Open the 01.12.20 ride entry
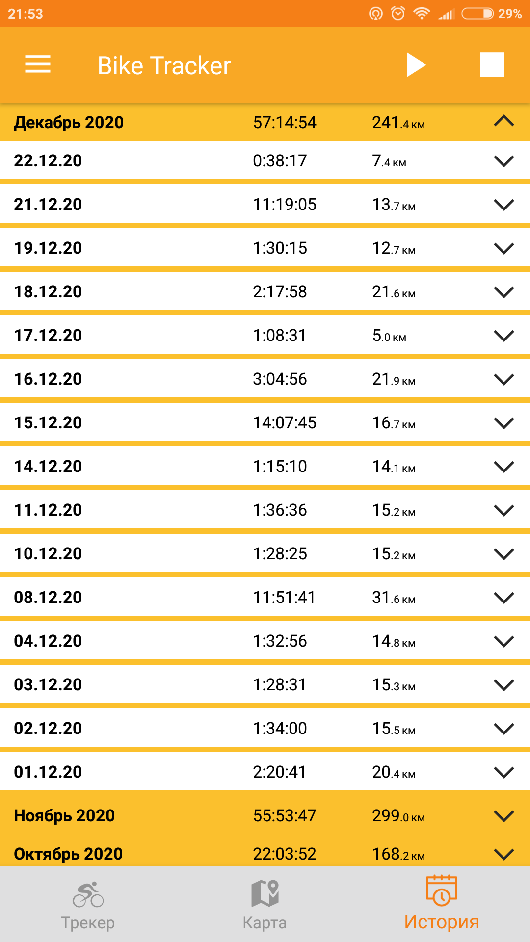 (x=48, y=772)
